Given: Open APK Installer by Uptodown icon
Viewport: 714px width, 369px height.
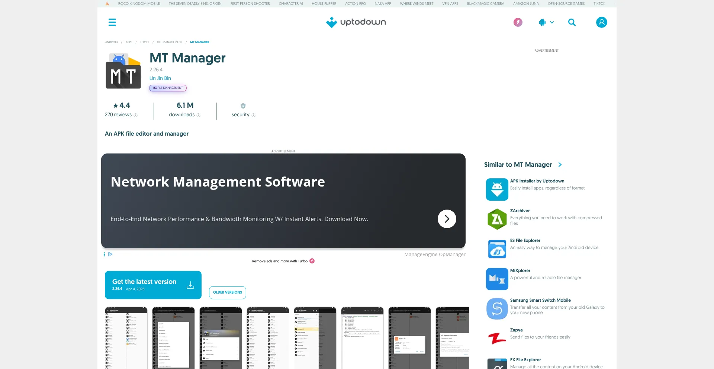Looking at the screenshot, I should (x=497, y=189).
